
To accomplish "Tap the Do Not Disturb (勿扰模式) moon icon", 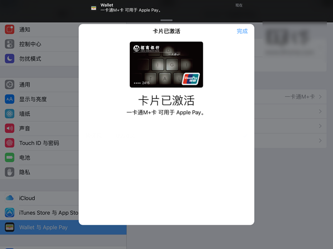I will click(x=9, y=59).
